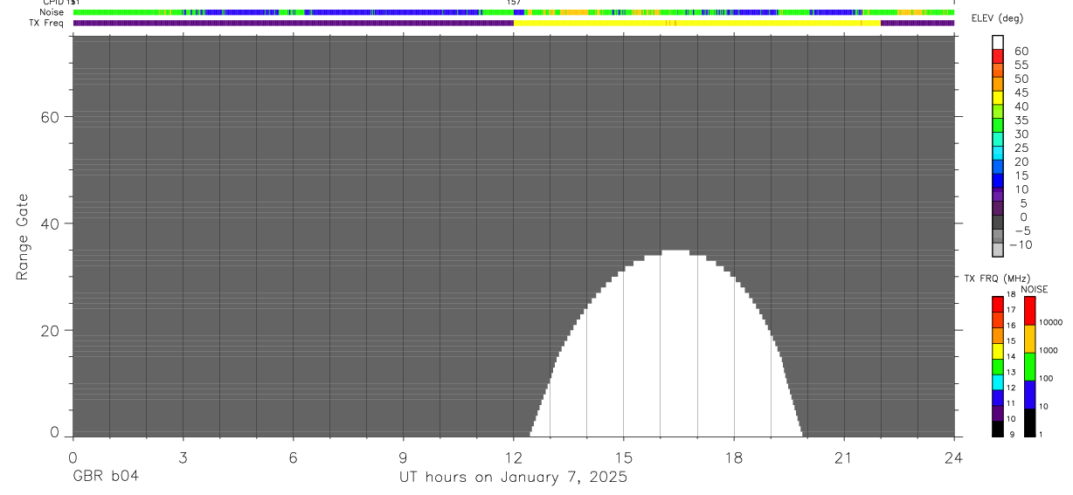Pick the green NOISE swatch between 100 and 1000
The height and width of the screenshot is (495, 1073).
coord(1029,367)
